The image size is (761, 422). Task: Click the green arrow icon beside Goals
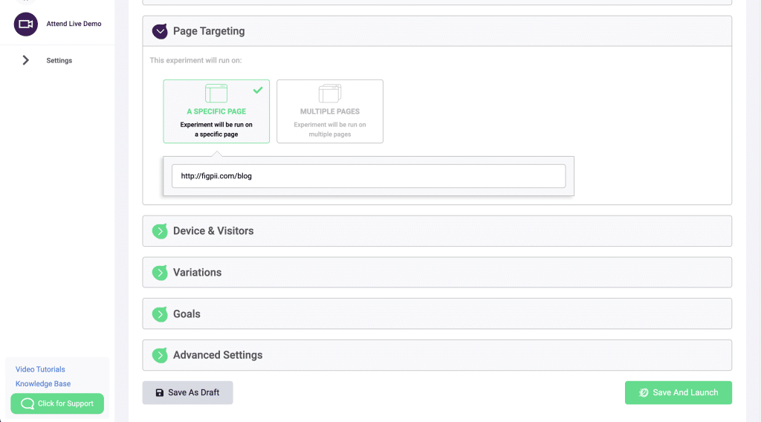click(x=160, y=314)
